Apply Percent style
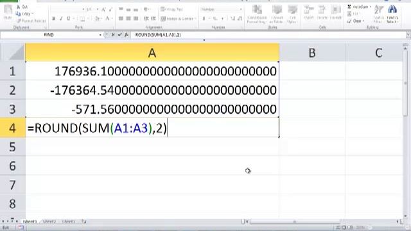This screenshot has height=231, width=411. pyautogui.click(x=215, y=19)
